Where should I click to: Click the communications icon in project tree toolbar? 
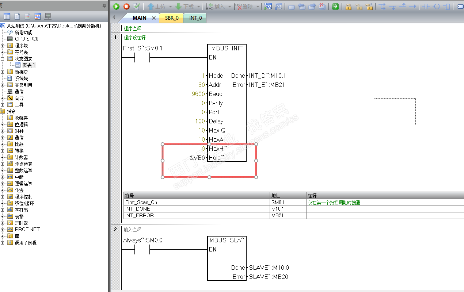click(x=48, y=16)
